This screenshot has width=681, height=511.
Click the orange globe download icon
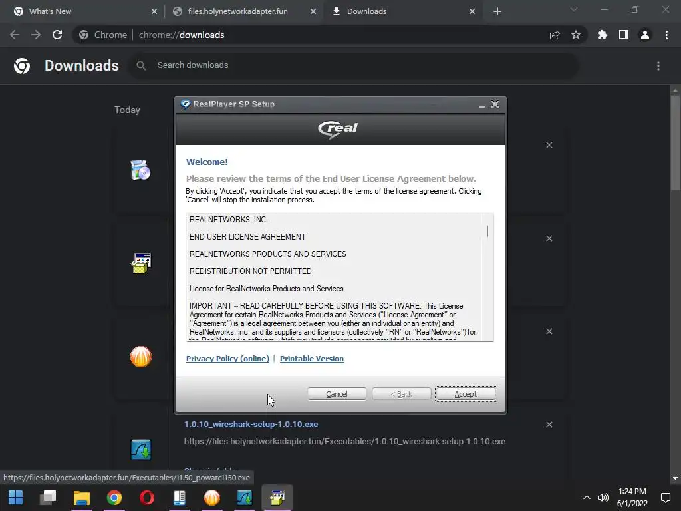tap(141, 357)
